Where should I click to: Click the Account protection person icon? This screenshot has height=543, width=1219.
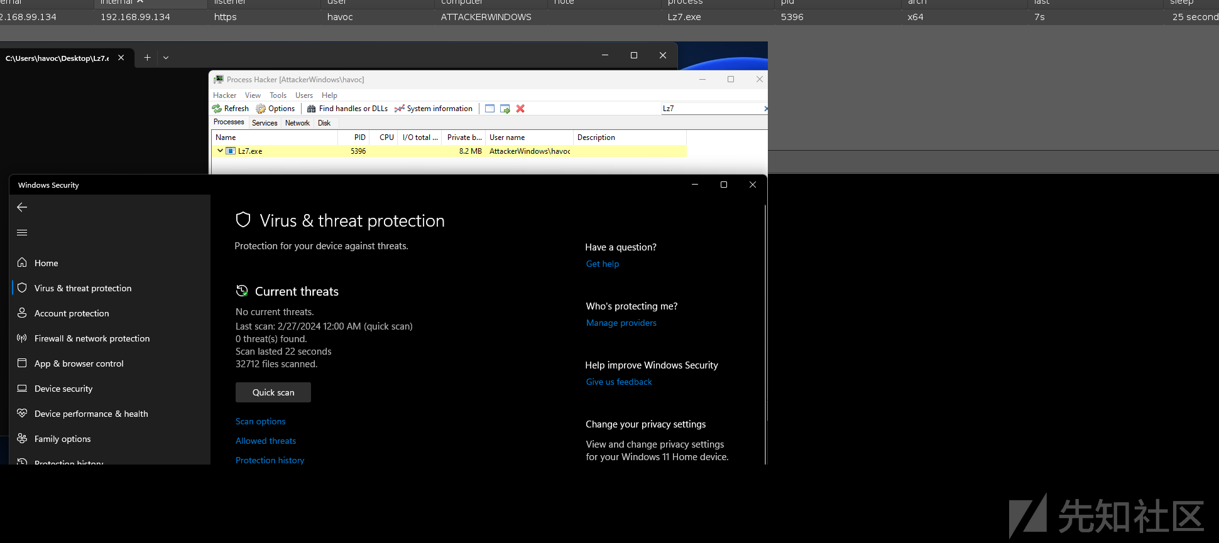[22, 313]
